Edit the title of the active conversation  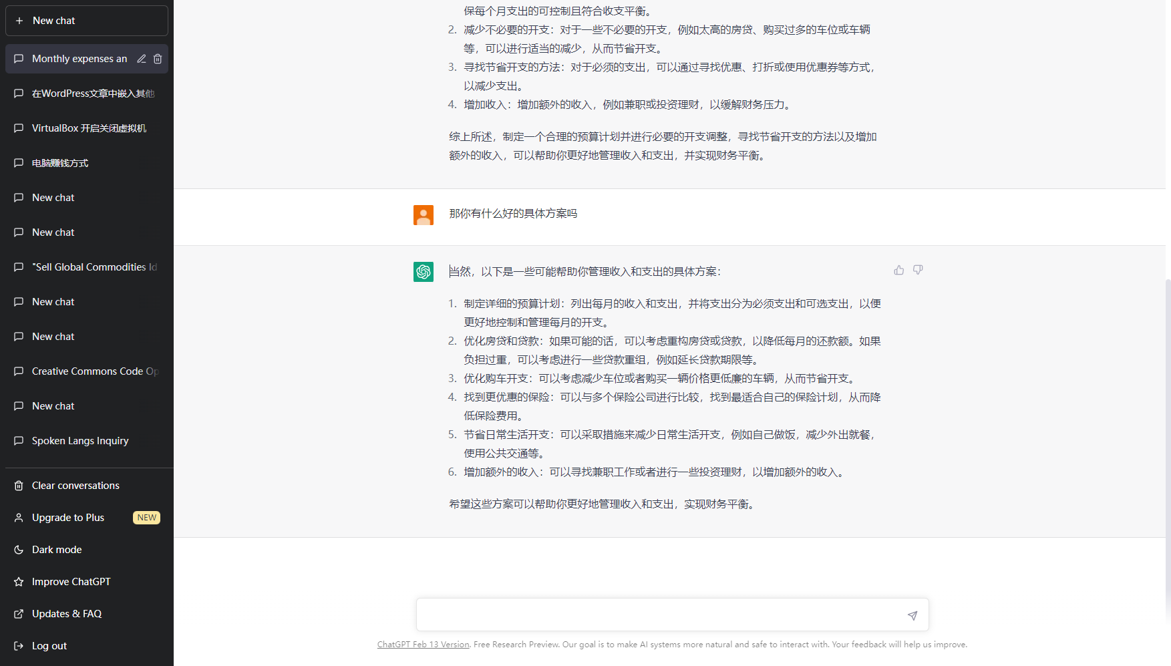point(141,59)
